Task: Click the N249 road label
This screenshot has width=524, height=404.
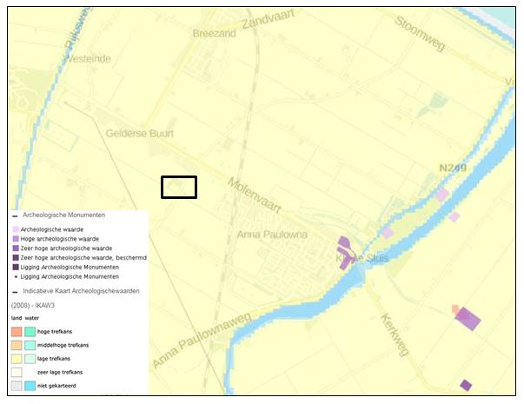Action: 454,168
